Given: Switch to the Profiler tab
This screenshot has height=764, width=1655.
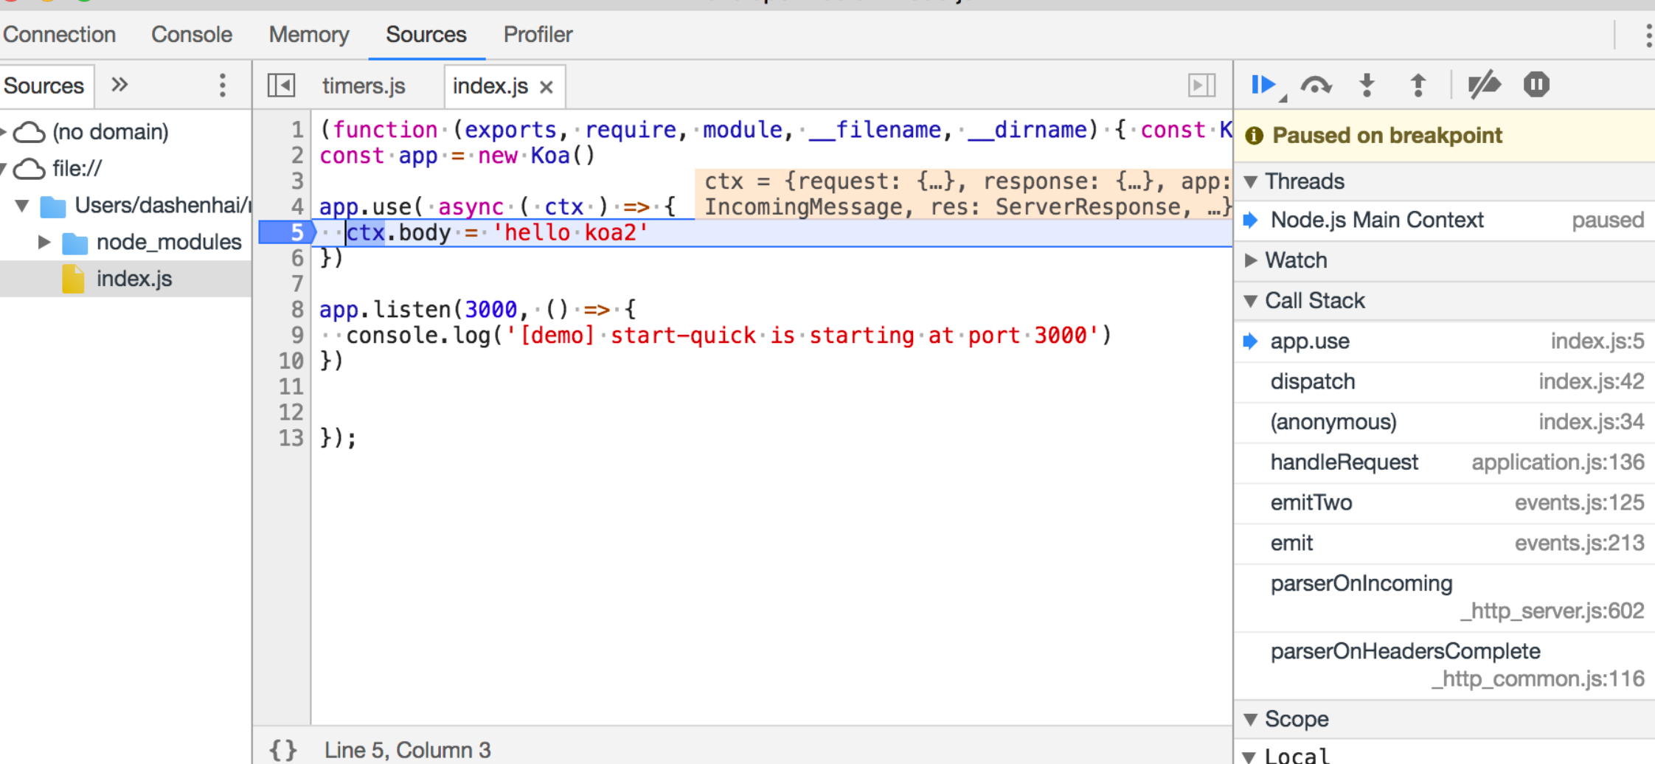Looking at the screenshot, I should coord(538,35).
